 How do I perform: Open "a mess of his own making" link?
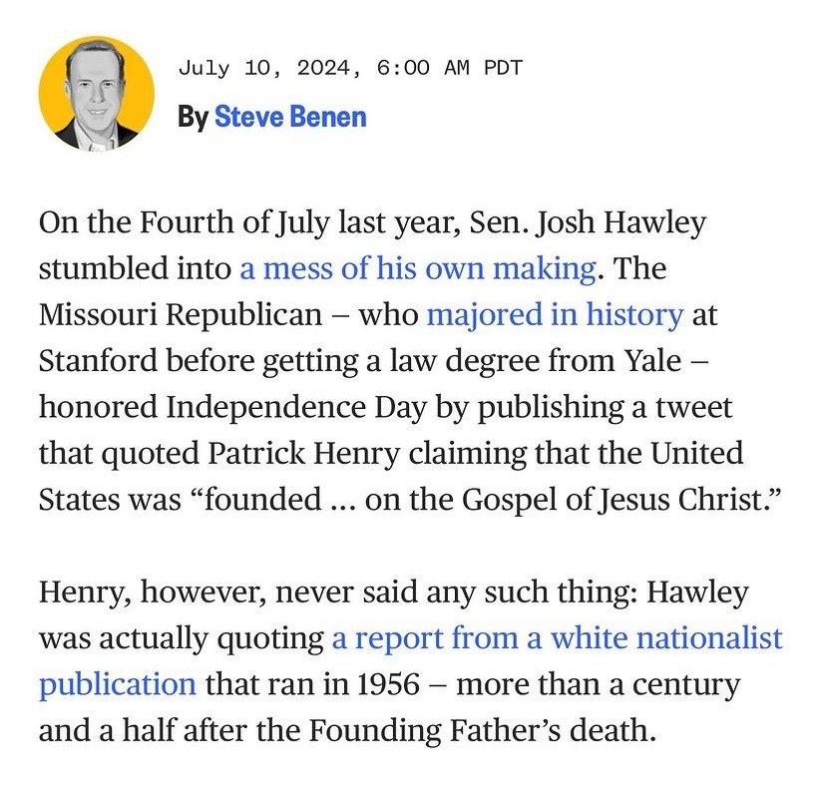click(x=417, y=268)
